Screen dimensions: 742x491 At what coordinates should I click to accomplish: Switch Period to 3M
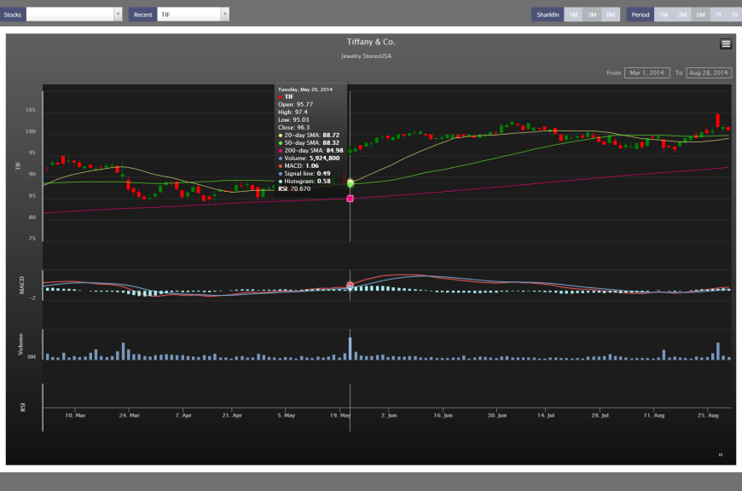tap(682, 14)
